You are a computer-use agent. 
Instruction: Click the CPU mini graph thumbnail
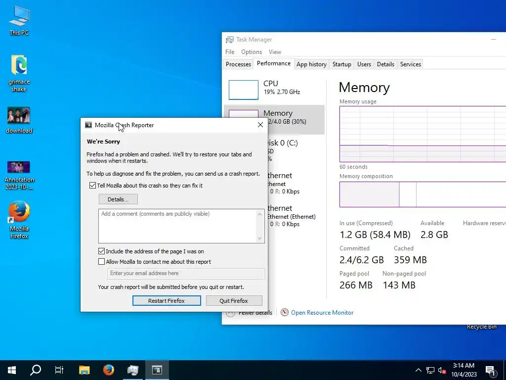pyautogui.click(x=243, y=90)
